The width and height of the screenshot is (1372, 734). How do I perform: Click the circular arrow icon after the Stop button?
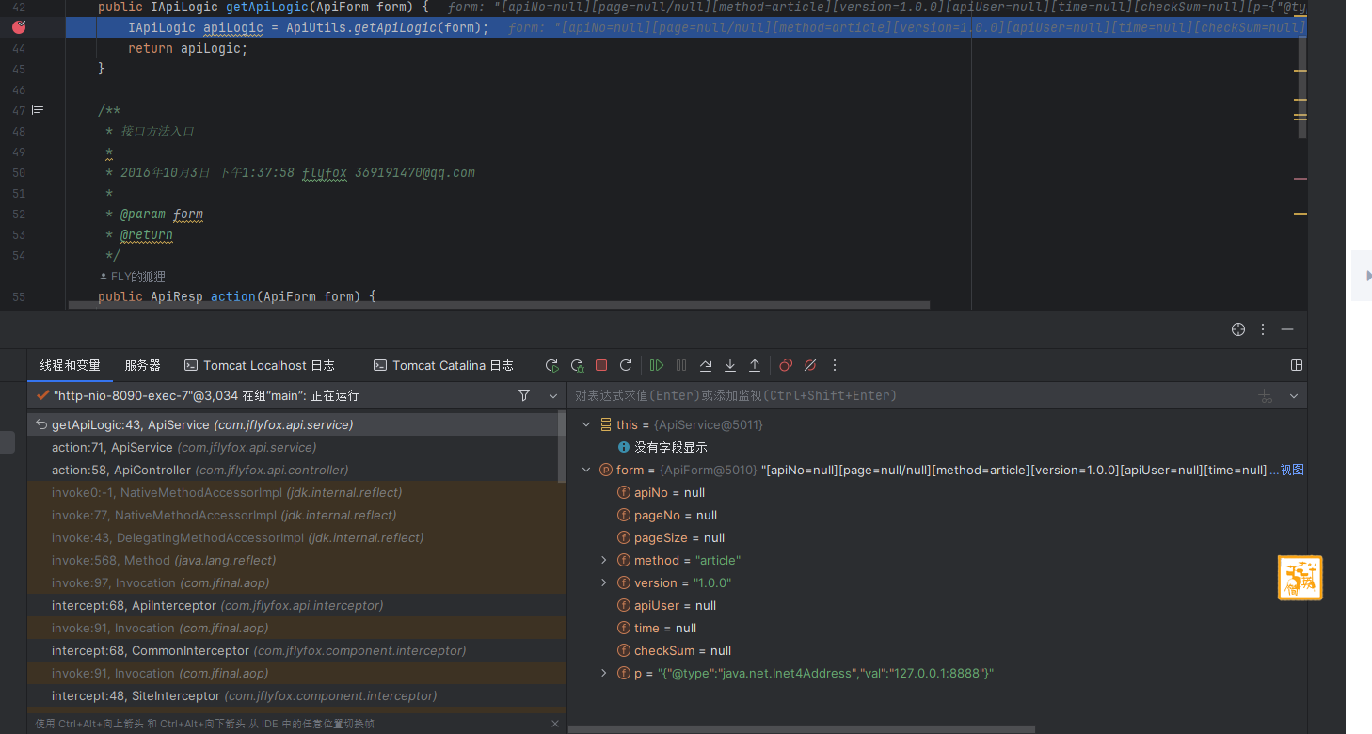click(626, 365)
